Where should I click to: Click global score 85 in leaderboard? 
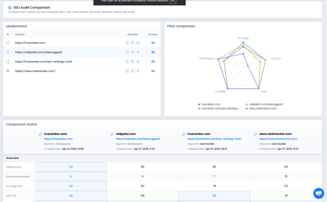click(x=153, y=61)
